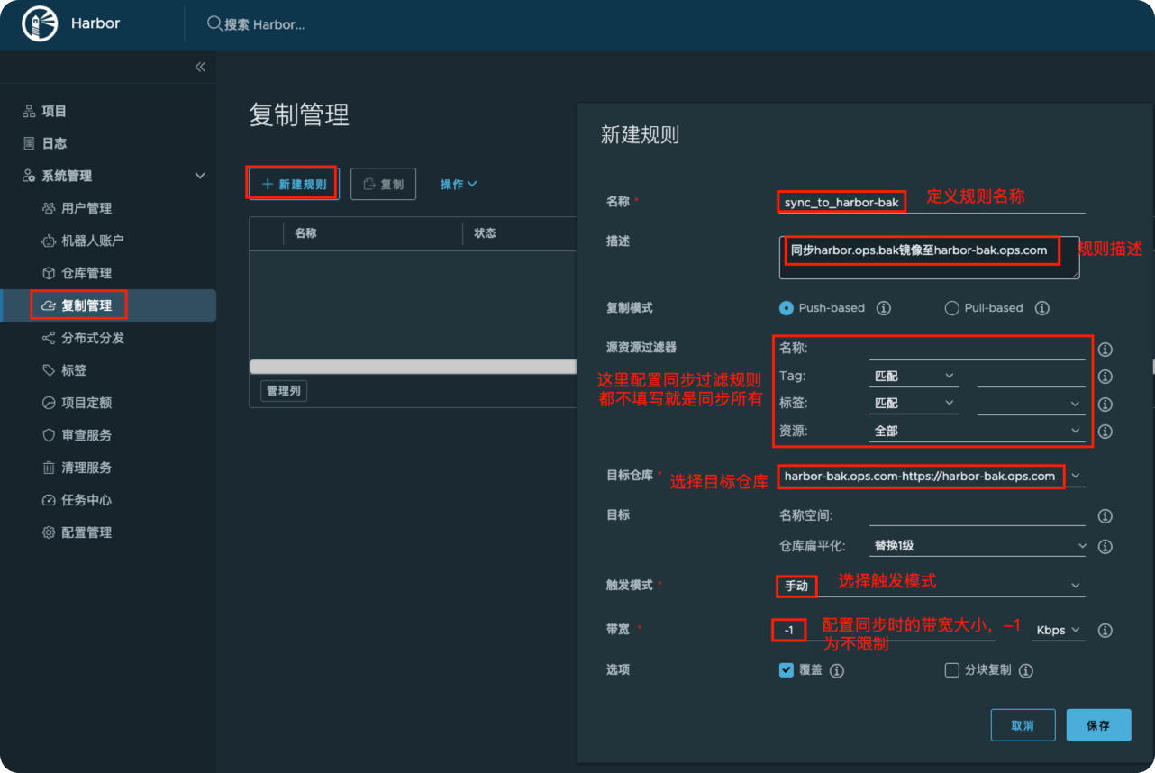Click the table horizontal scrollbar
The width and height of the screenshot is (1155, 773).
click(x=413, y=367)
